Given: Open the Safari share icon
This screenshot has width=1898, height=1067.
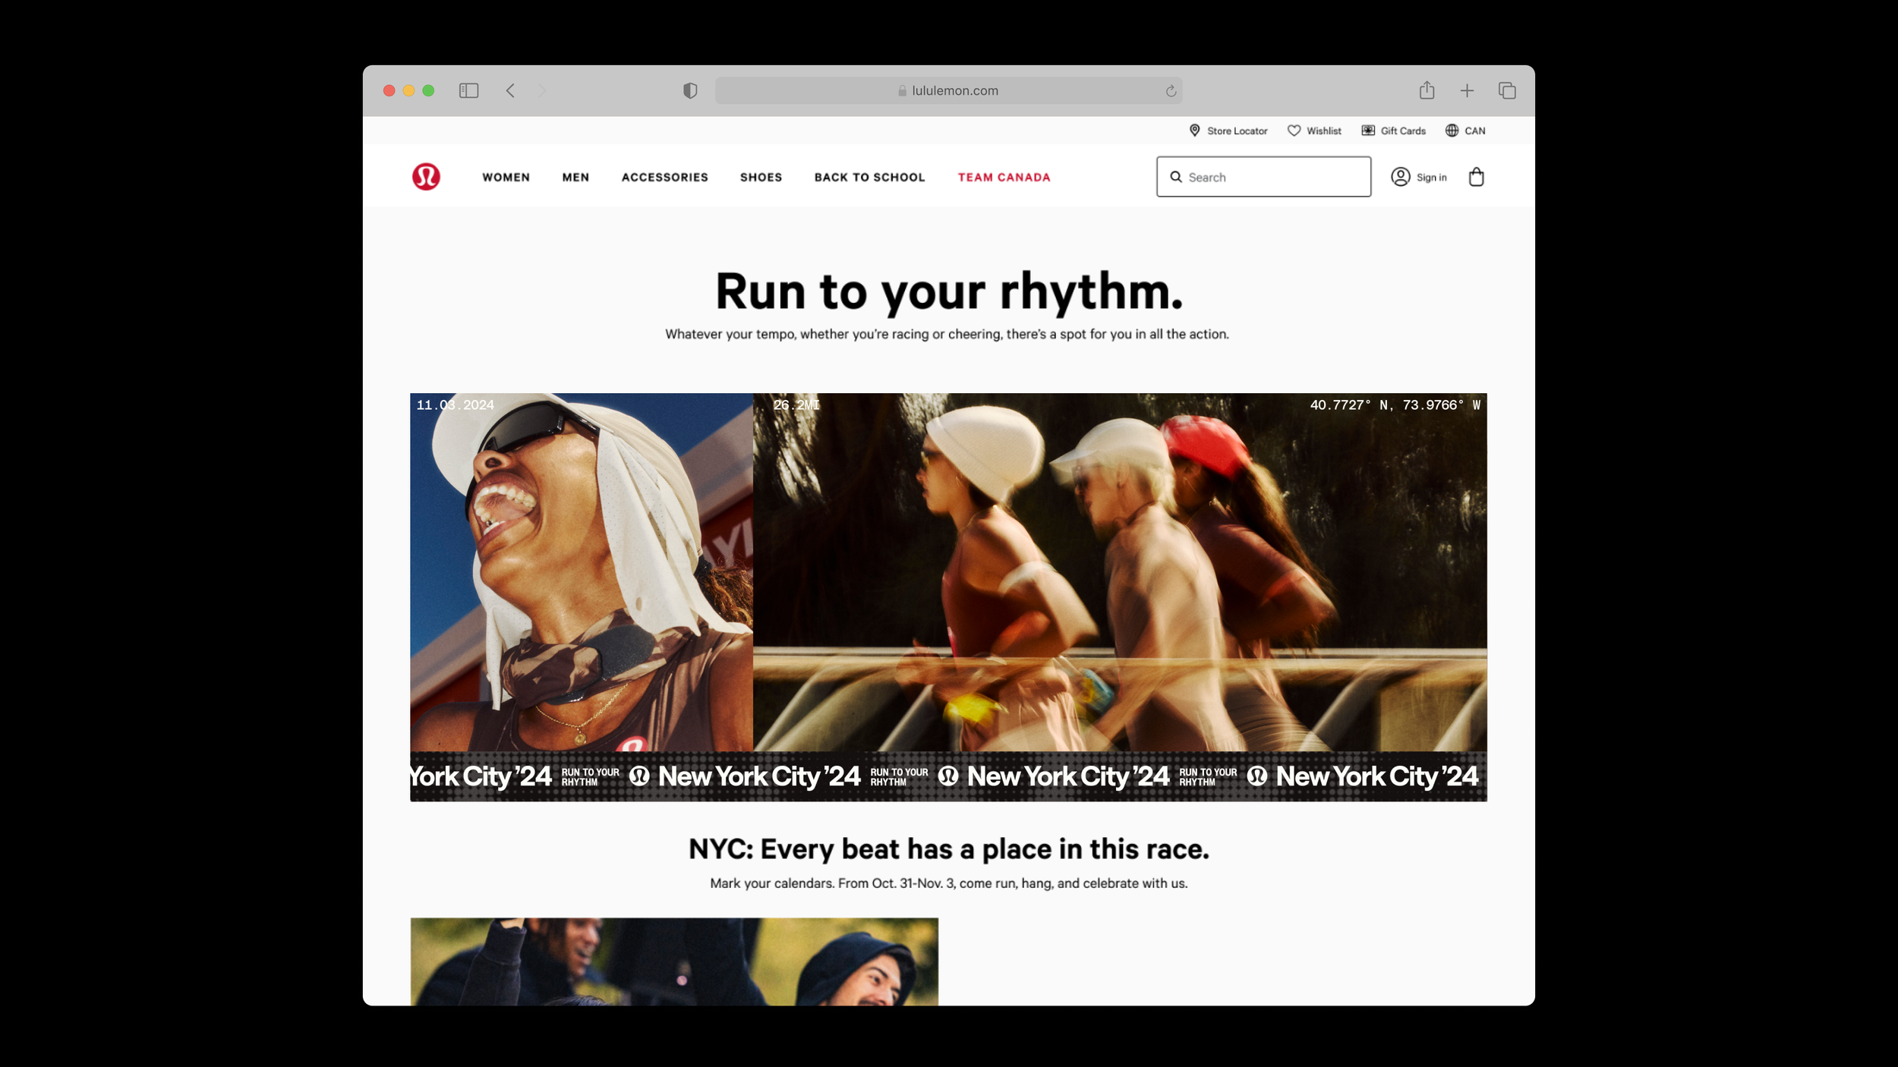Looking at the screenshot, I should (x=1427, y=91).
